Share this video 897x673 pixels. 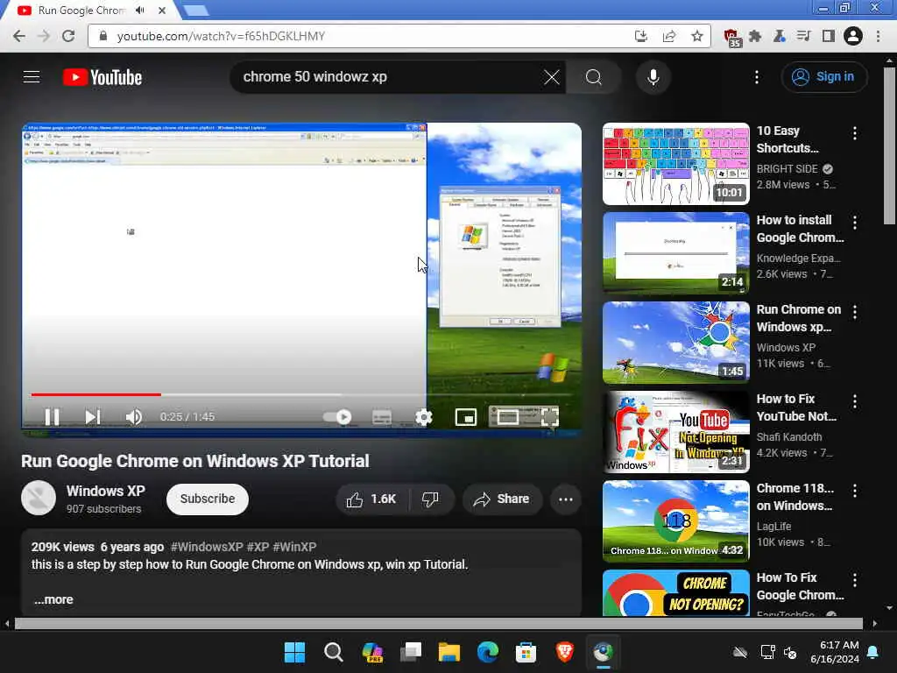[x=502, y=499]
